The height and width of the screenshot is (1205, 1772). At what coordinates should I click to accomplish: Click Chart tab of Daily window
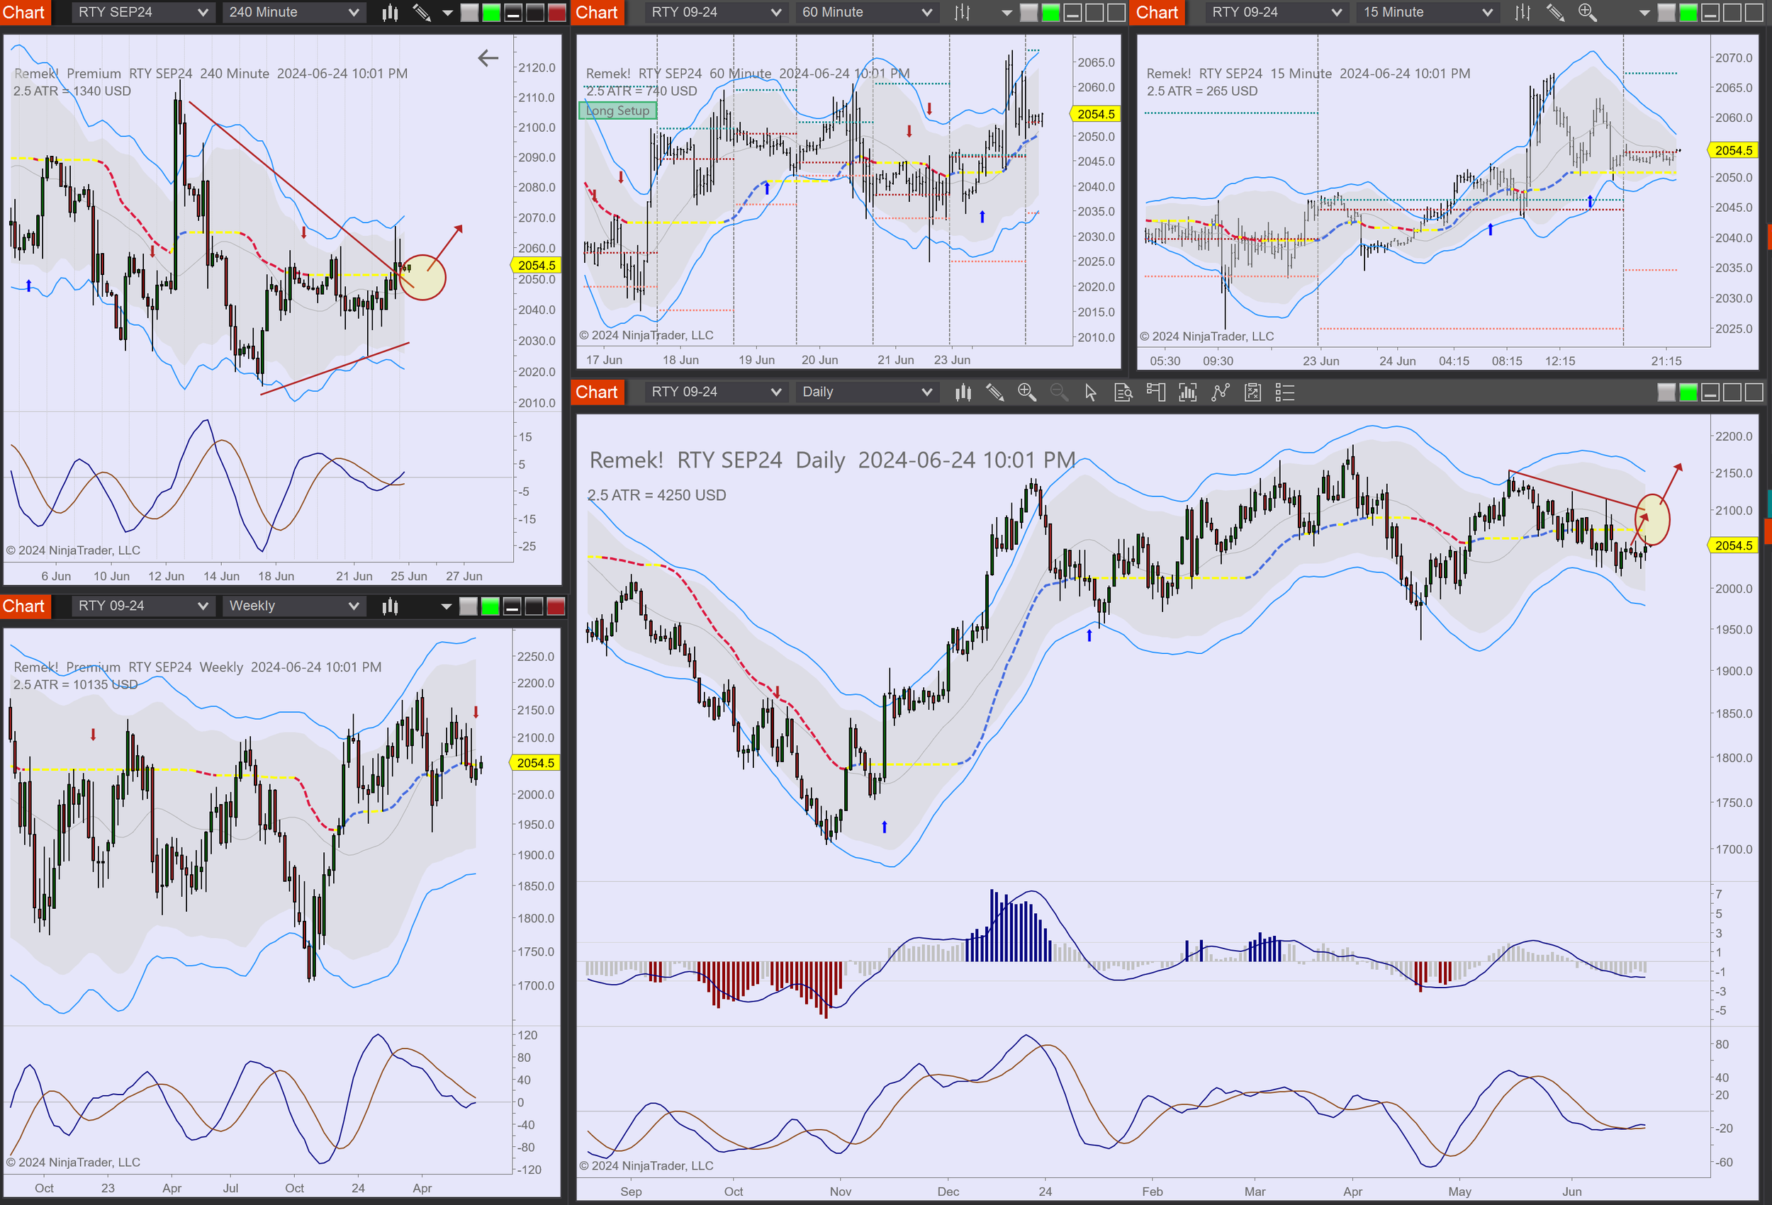[597, 392]
